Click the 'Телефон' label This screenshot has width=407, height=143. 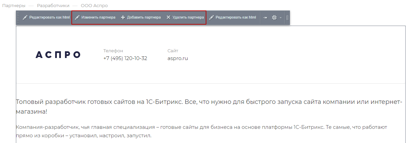113,51
